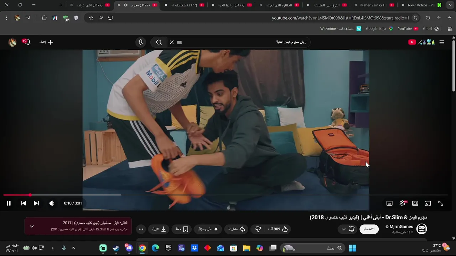The height and width of the screenshot is (256, 456).
Task: Switch to the برا برا tab
Action: 232,5
